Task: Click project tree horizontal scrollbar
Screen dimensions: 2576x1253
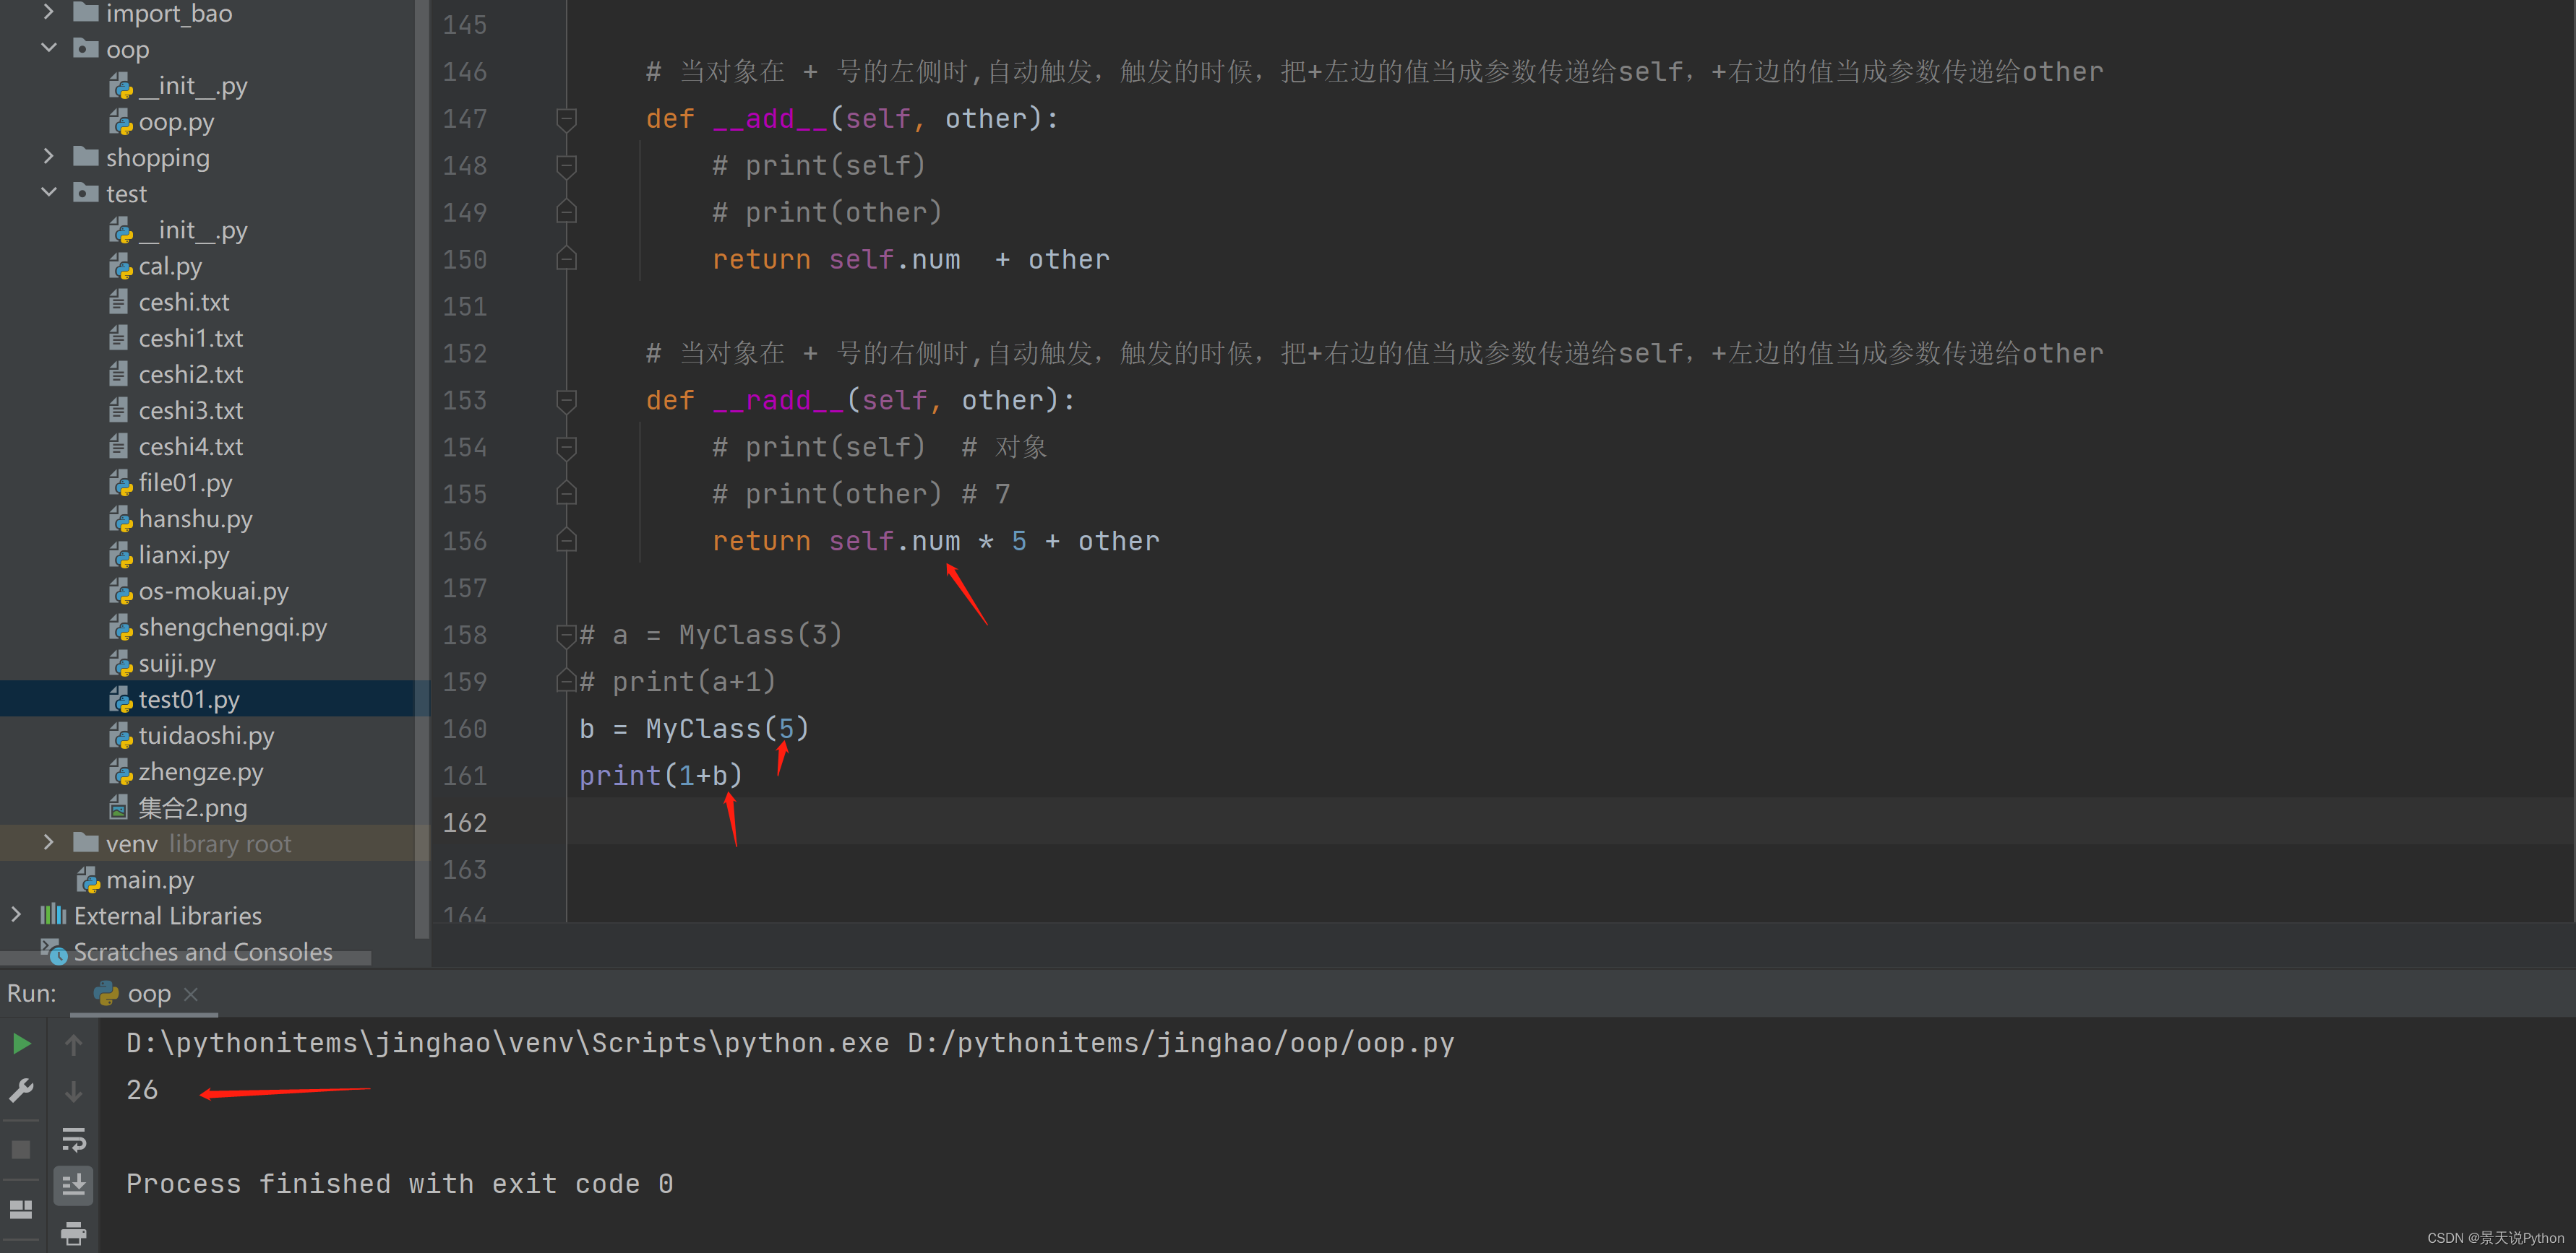Action: pos(186,959)
